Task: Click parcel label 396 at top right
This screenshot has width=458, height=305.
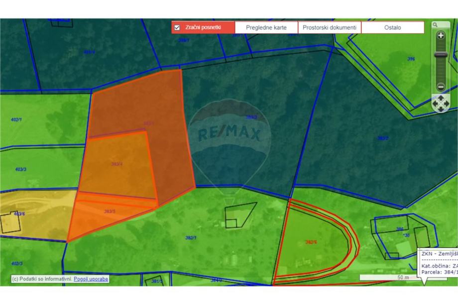Action: [411, 59]
